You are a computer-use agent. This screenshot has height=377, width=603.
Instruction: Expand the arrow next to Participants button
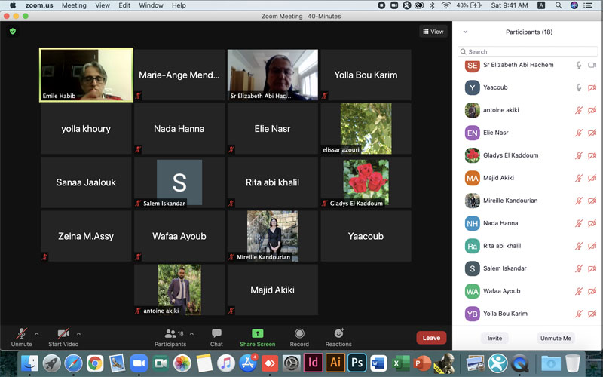coord(191,333)
